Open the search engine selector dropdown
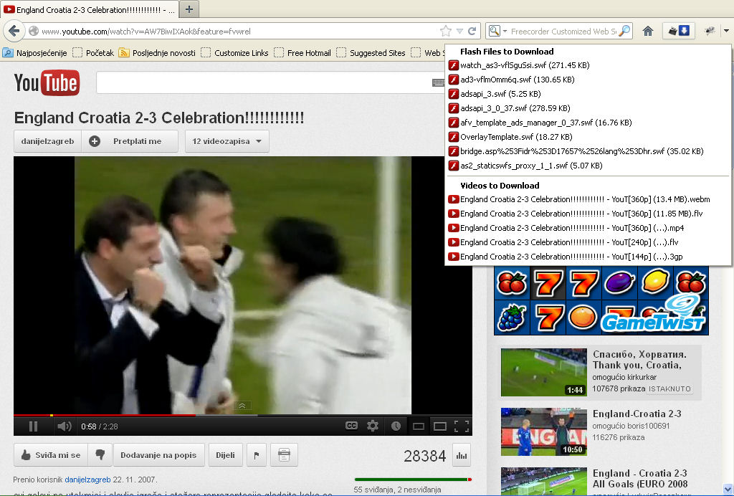Screen dimensions: 734x496 tap(497, 32)
